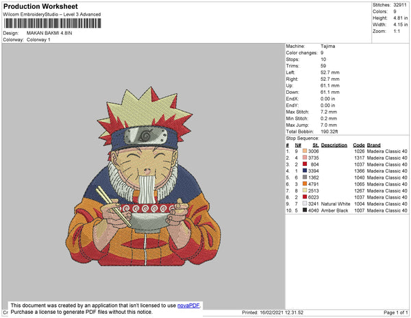Open the novaPDF link in the notice

(188, 306)
